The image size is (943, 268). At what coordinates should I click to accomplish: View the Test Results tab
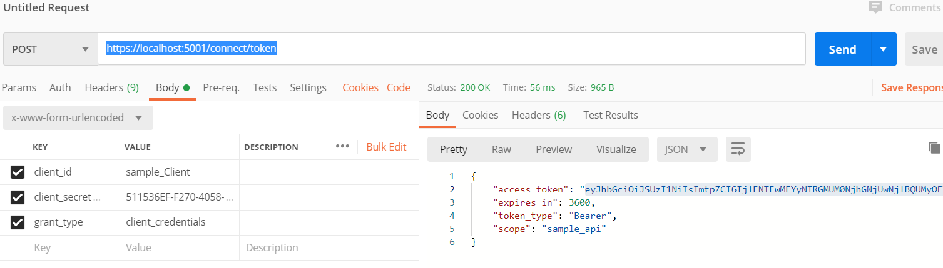click(x=610, y=115)
